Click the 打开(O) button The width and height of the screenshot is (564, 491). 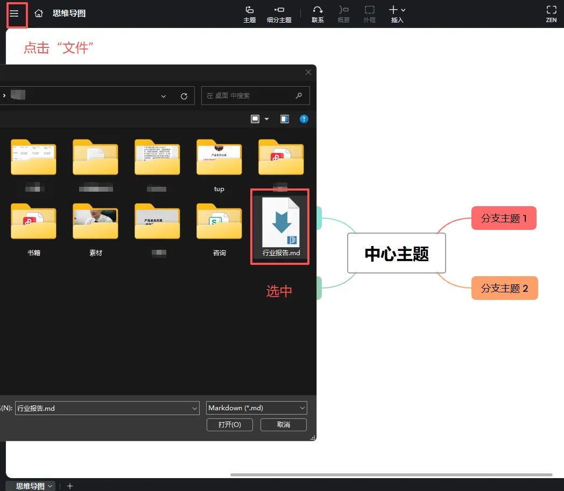(x=229, y=424)
